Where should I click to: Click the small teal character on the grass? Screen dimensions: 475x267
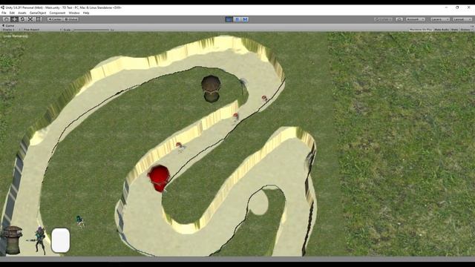(x=80, y=221)
